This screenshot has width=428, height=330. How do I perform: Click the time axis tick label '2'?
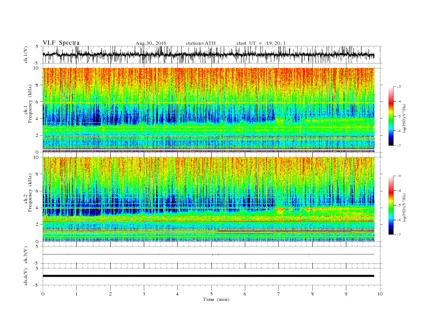110,294
